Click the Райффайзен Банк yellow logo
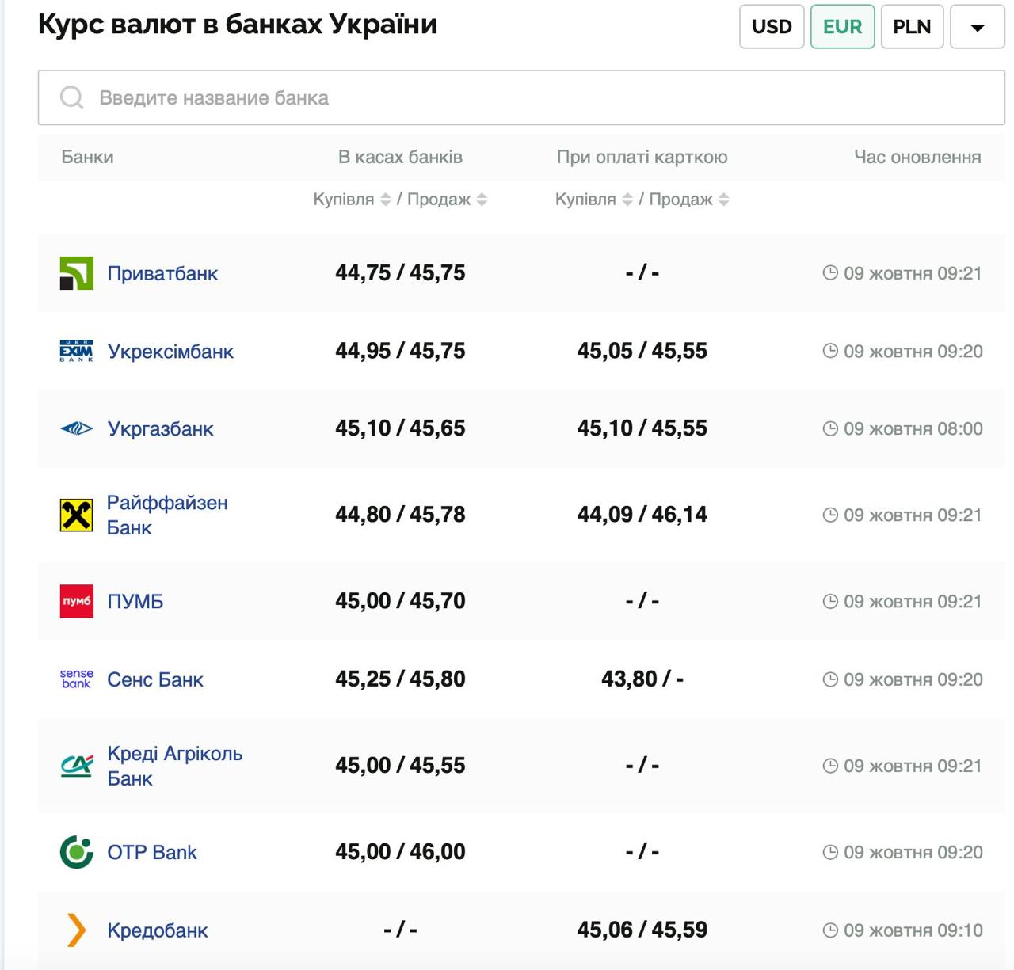The image size is (1014, 970). pos(77,515)
